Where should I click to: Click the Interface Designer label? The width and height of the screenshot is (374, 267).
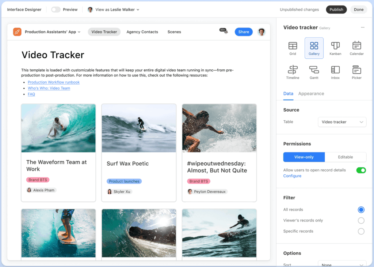[x=24, y=9]
